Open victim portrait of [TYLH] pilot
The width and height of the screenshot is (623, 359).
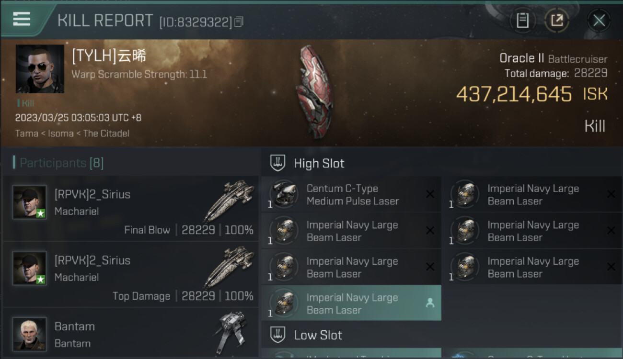(x=40, y=69)
